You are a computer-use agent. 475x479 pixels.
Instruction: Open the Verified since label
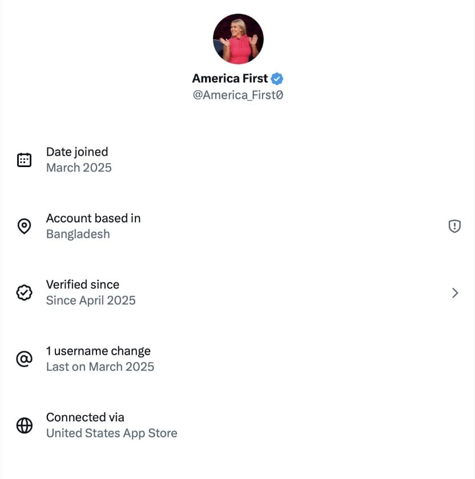(83, 285)
